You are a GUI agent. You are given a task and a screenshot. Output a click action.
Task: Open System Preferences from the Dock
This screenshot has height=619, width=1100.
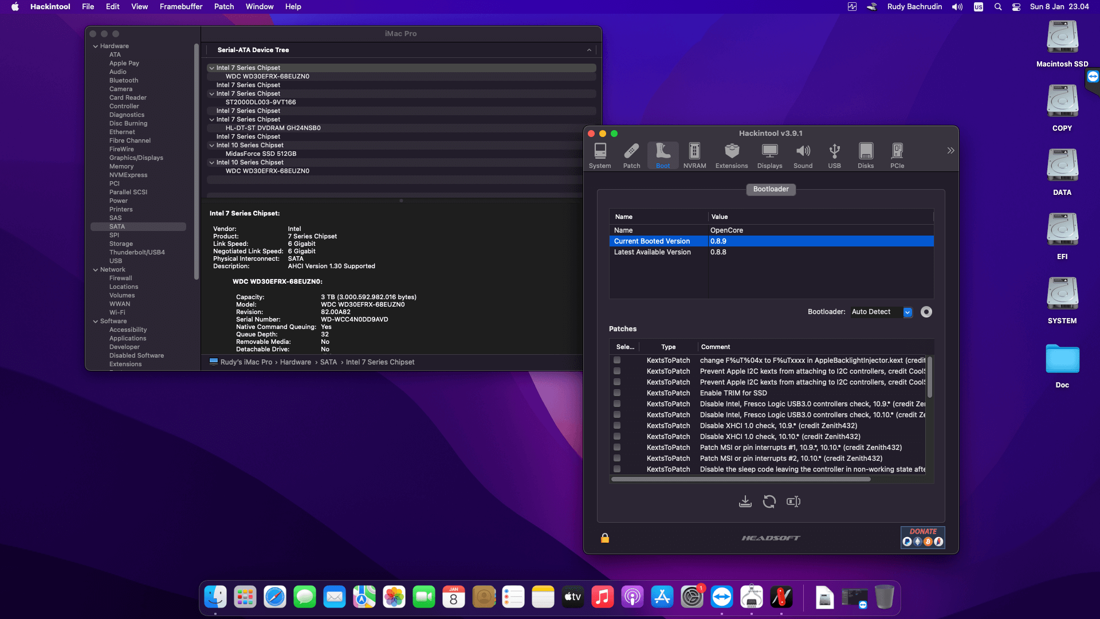[692, 597]
